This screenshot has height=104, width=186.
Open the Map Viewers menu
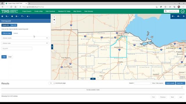tap(77, 11)
